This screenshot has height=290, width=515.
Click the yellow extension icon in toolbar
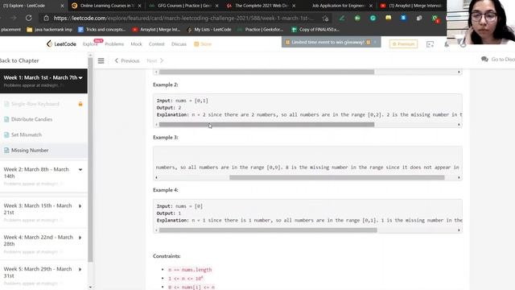(x=388, y=18)
